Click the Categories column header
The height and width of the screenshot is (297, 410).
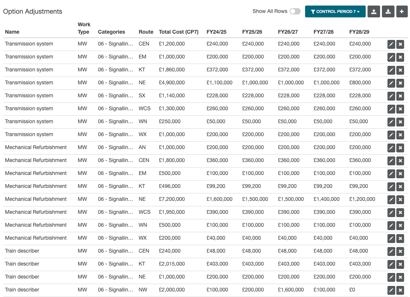pos(111,32)
